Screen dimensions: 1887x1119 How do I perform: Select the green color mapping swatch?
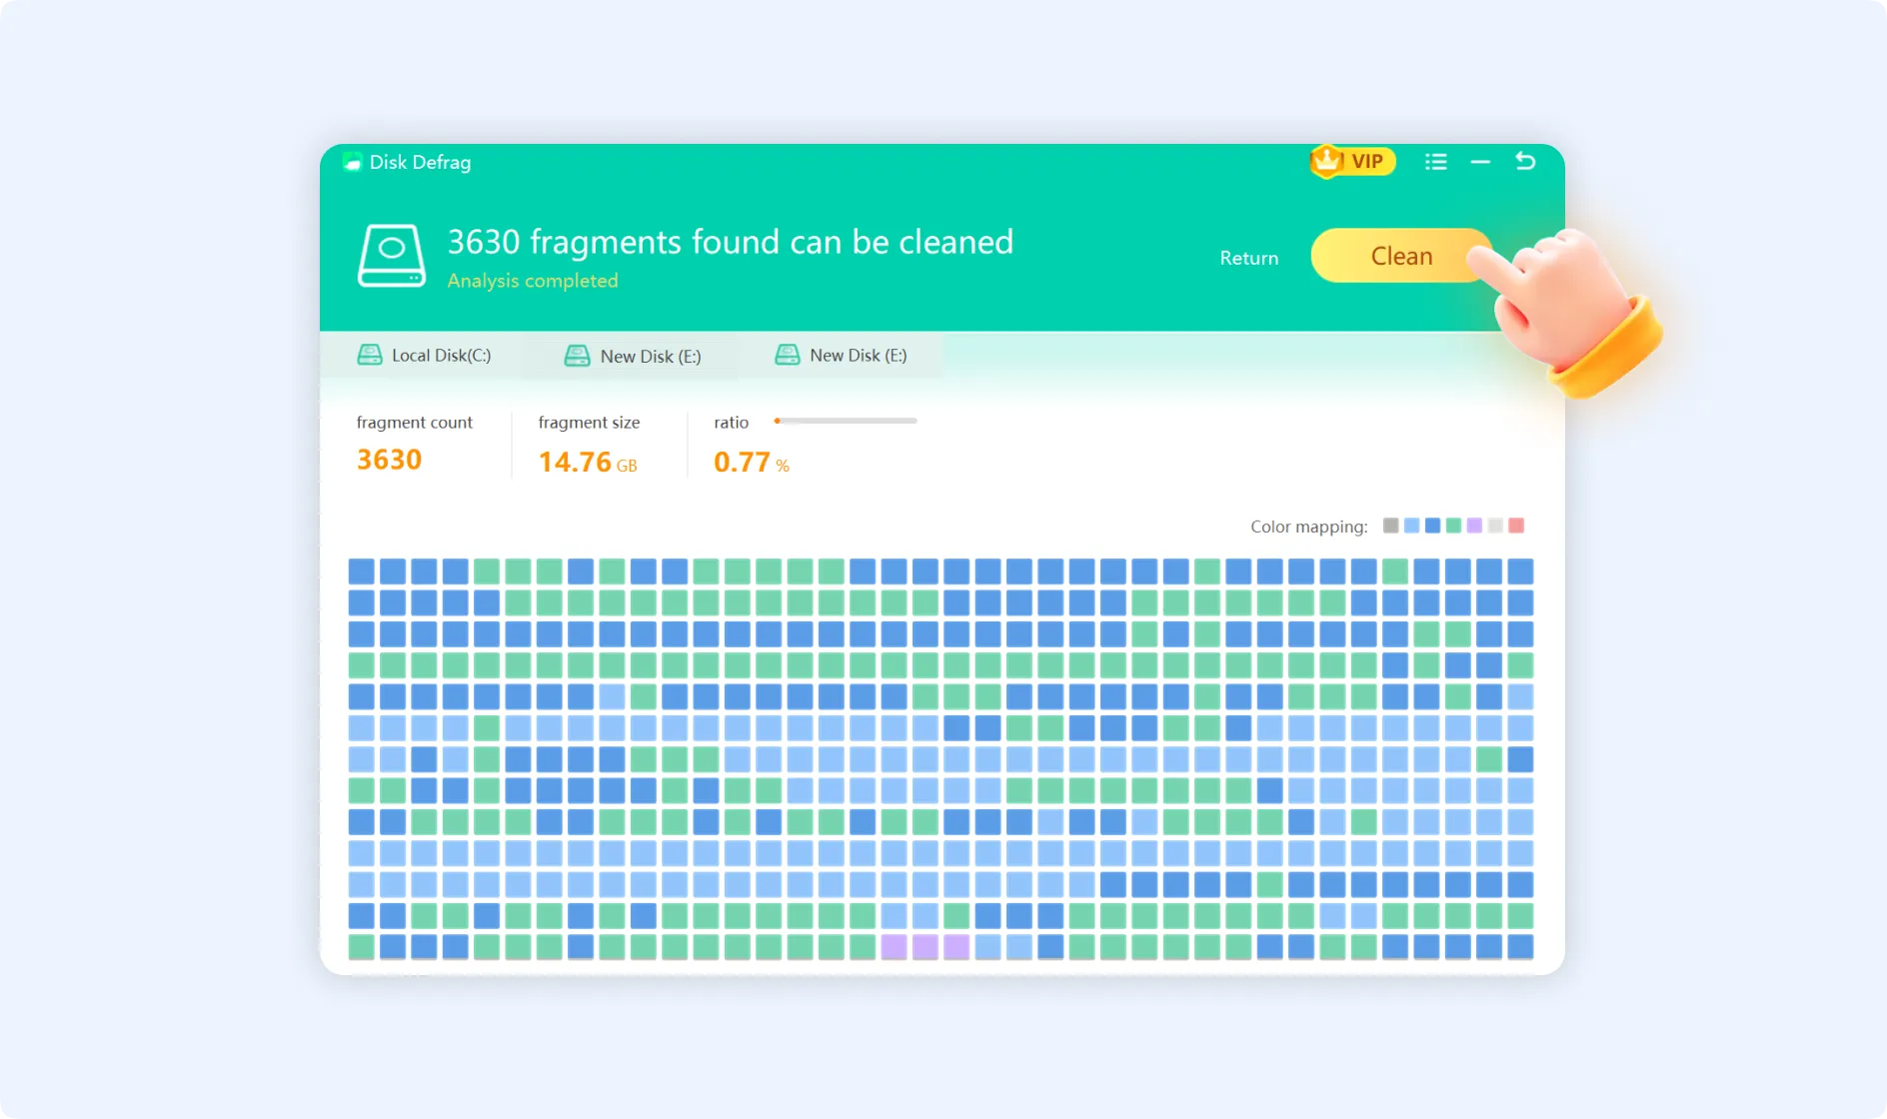tap(1453, 525)
